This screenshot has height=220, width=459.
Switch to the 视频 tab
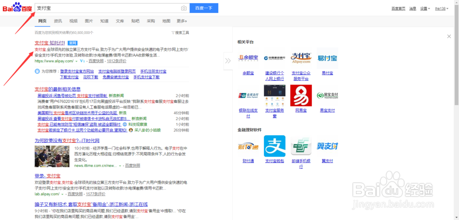click(73, 21)
